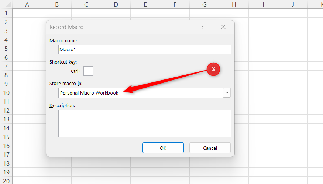
Task: Click cell A10 in the worksheet
Action: (x=27, y=93)
